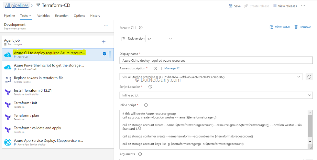Click the Remove trash icon
This screenshot has width=317, height=160.
[296, 27]
